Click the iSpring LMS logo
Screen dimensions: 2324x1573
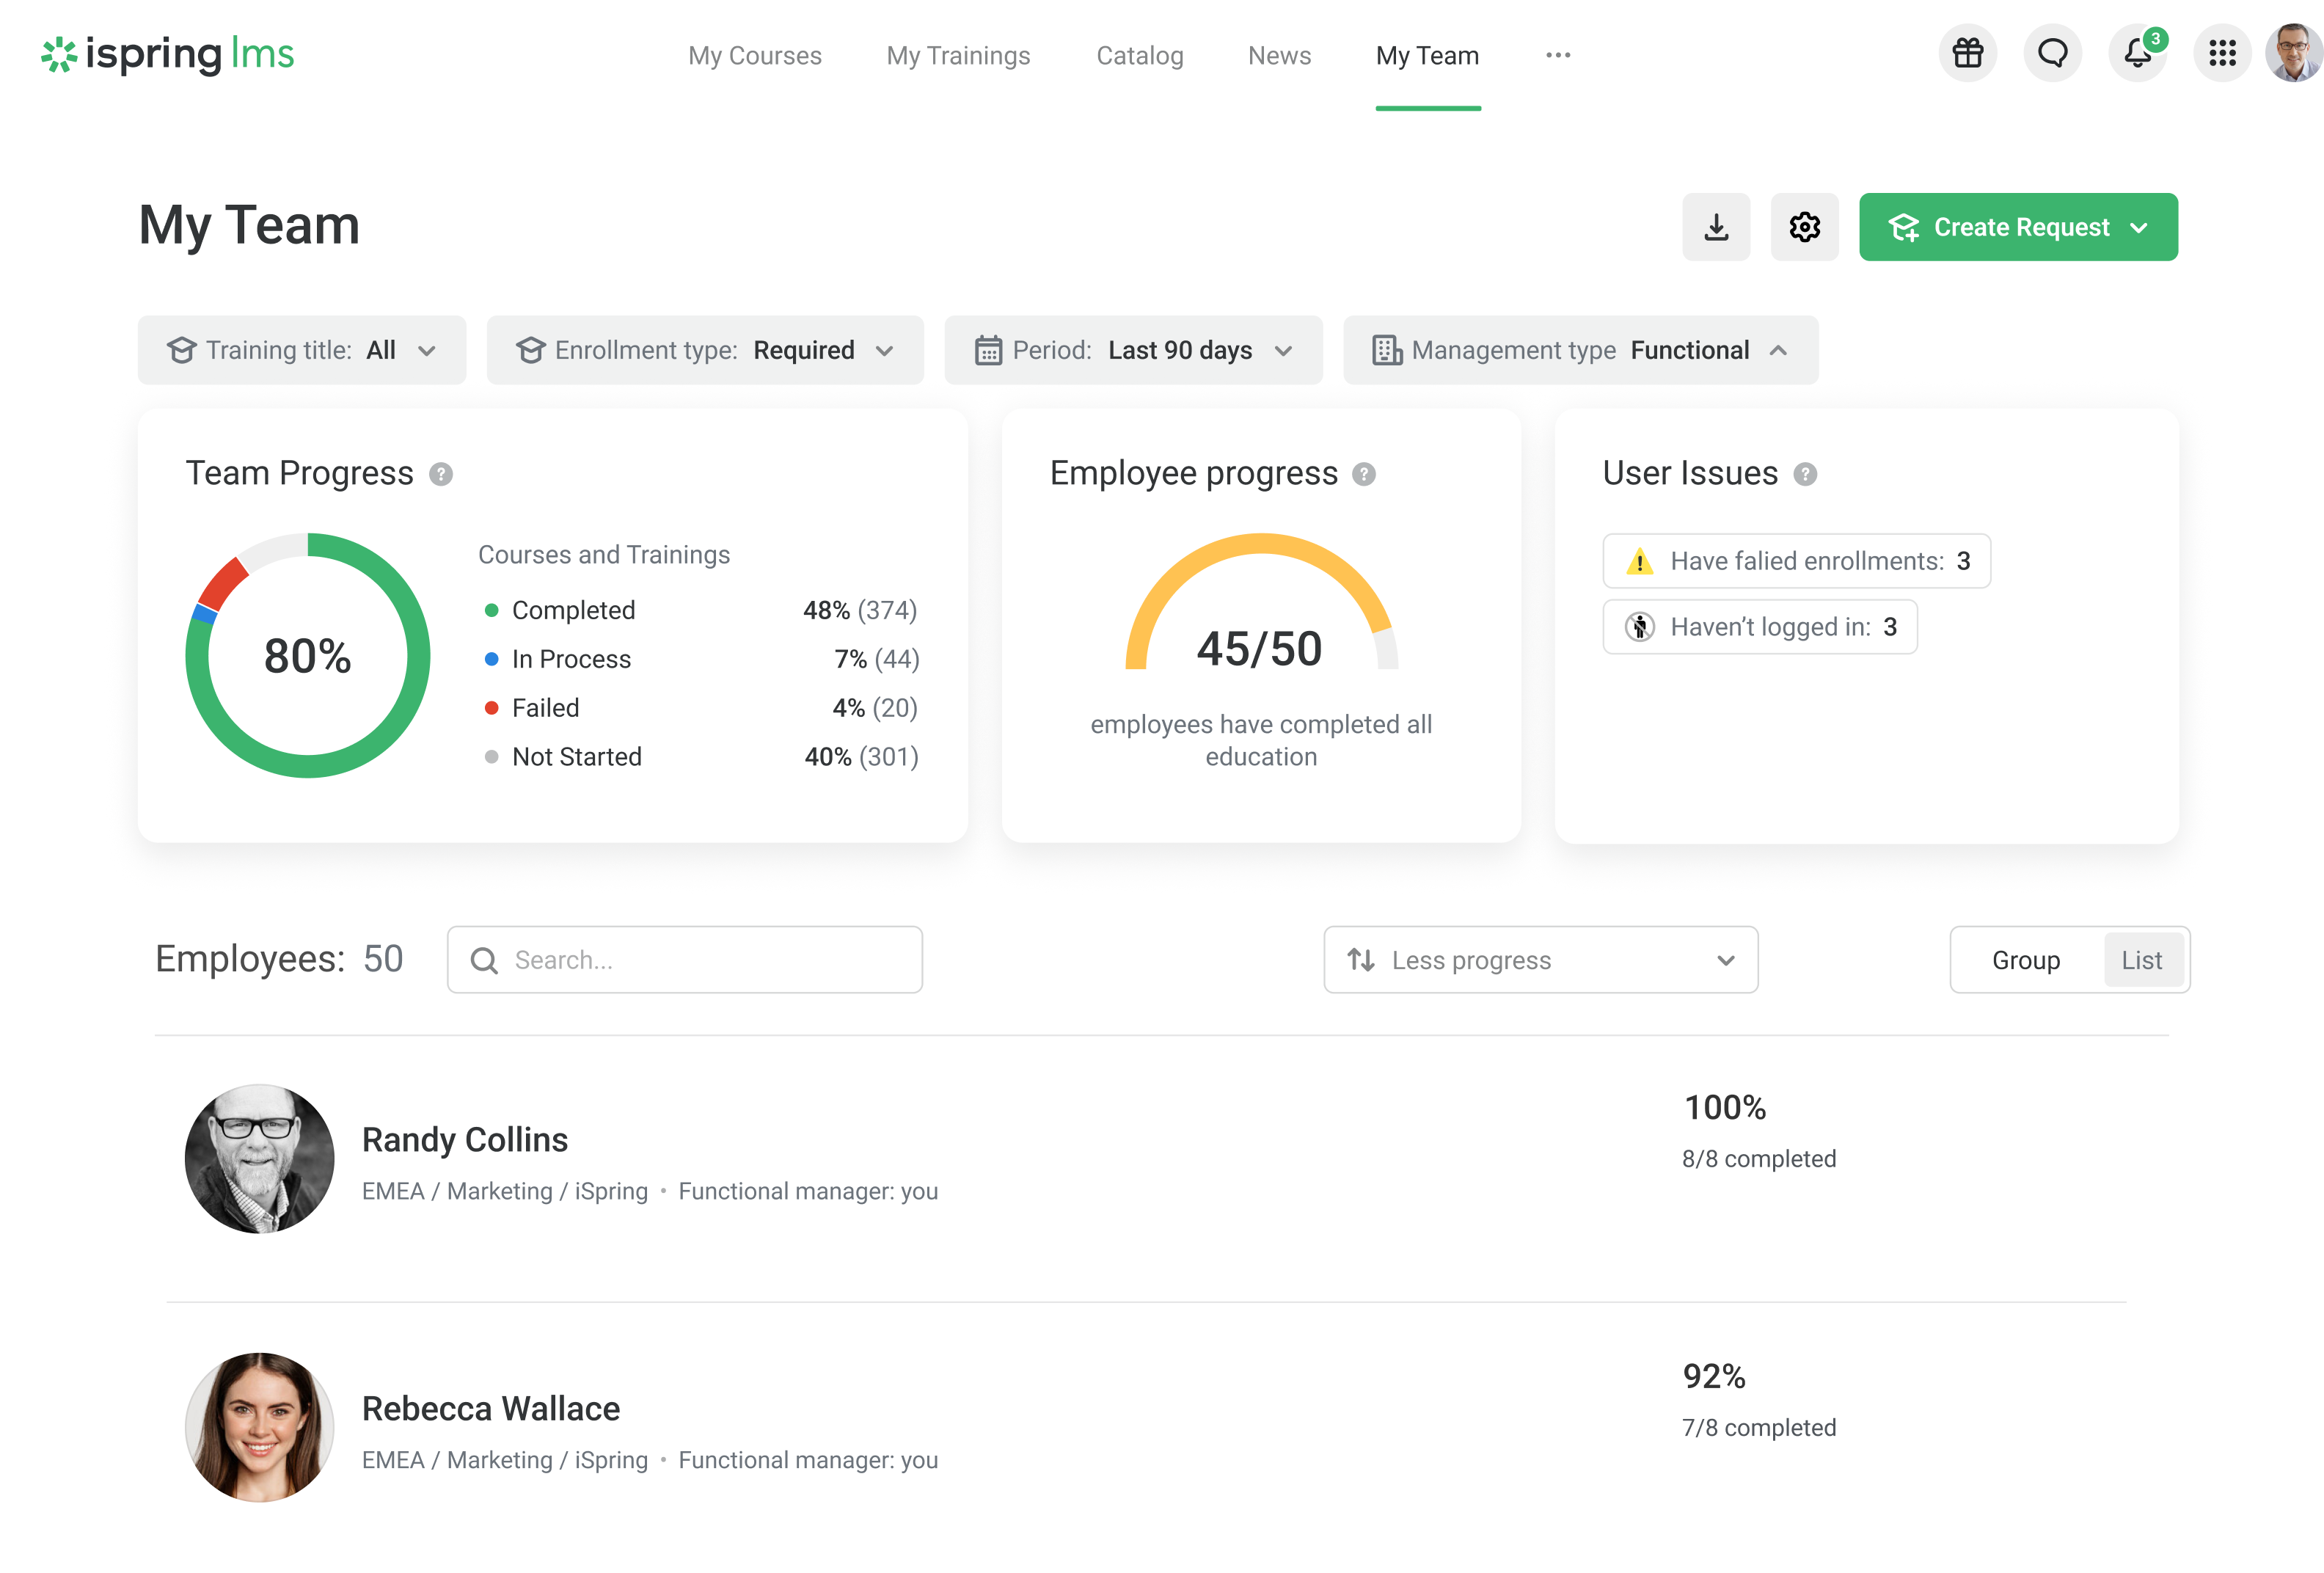coord(166,55)
